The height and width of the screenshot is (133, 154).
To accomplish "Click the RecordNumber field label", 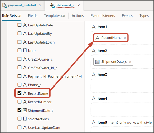I will coord(40,102).
